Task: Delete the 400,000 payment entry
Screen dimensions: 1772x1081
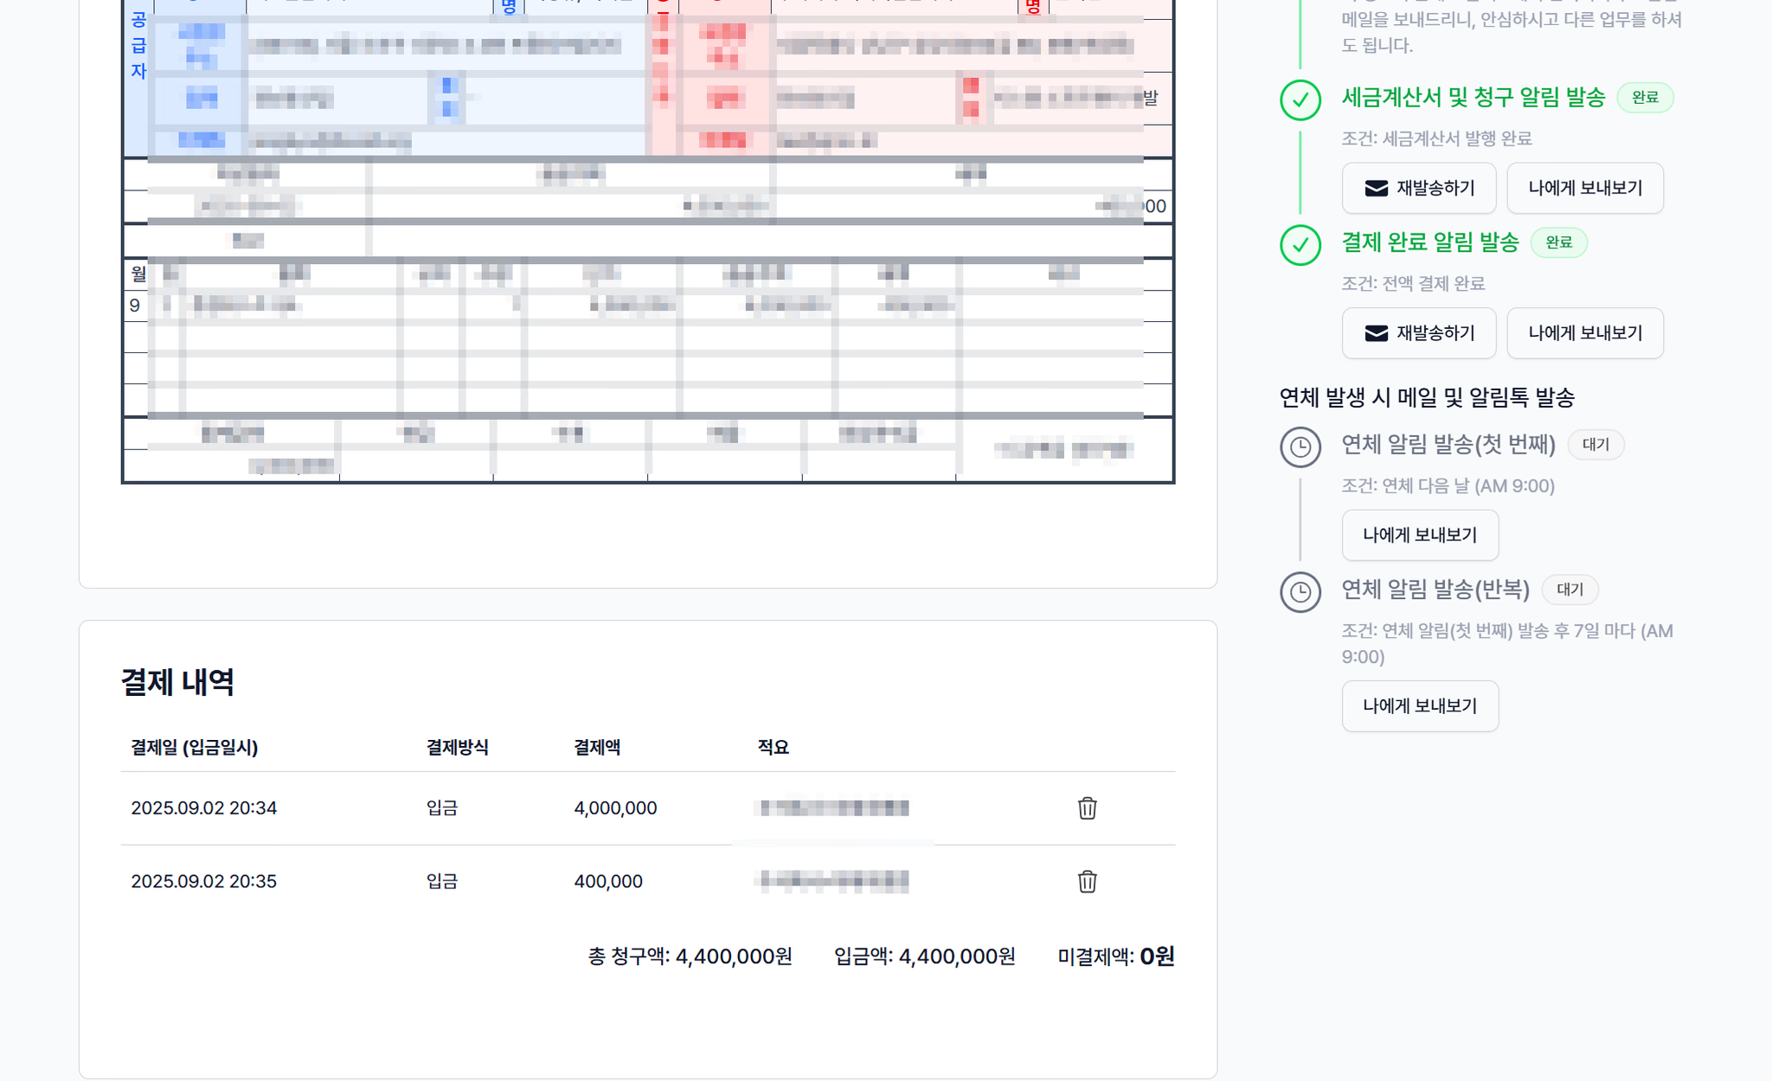Action: 1087,882
